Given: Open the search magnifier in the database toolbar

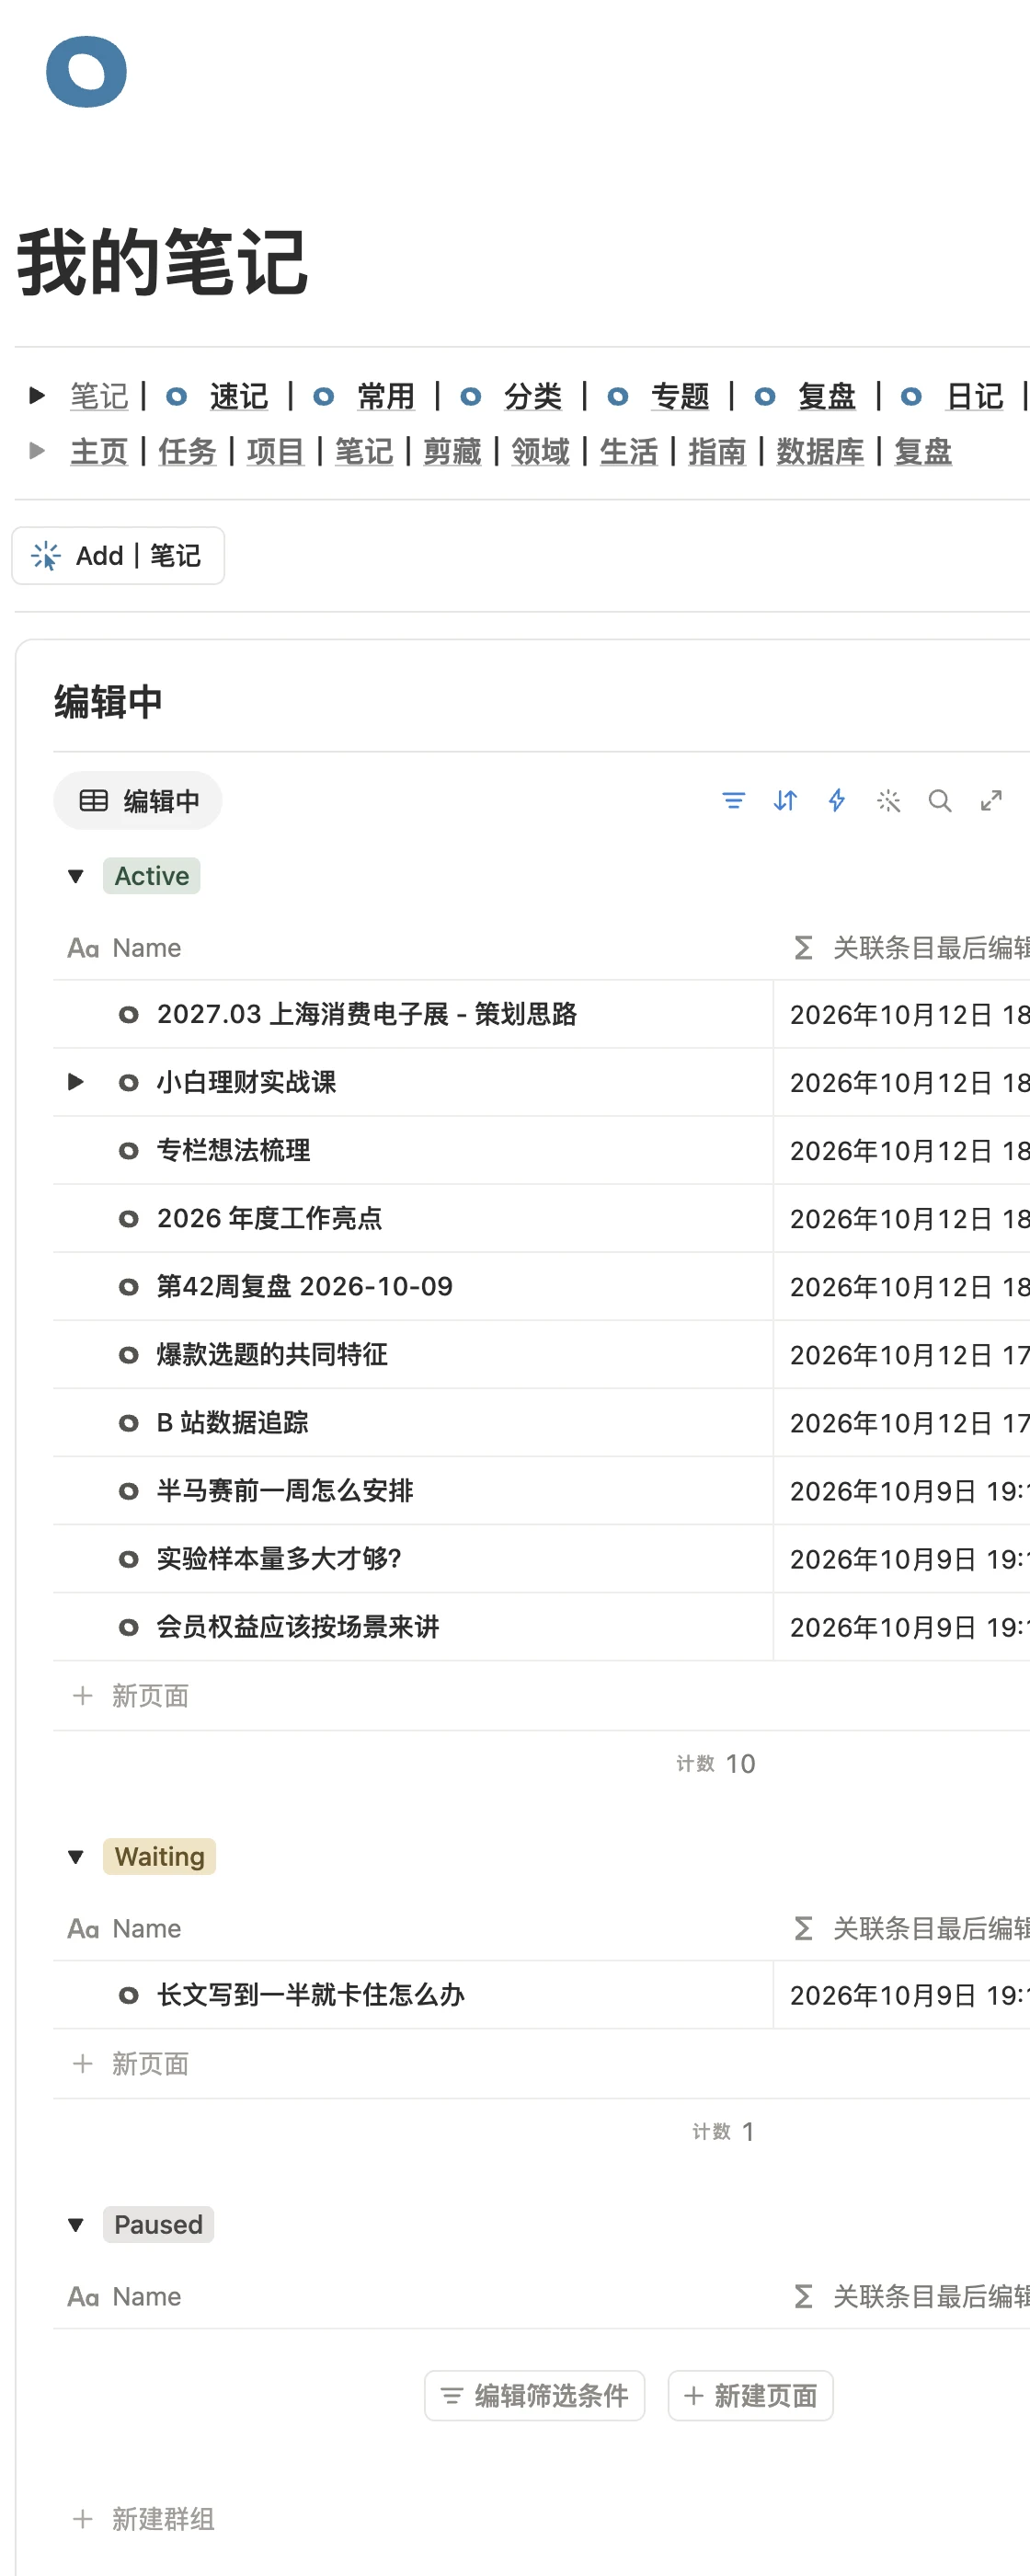Looking at the screenshot, I should click(x=940, y=801).
